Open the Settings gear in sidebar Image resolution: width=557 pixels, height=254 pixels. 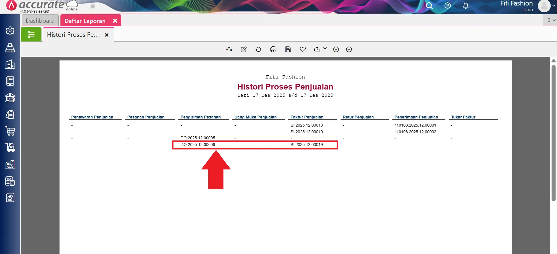point(10,31)
